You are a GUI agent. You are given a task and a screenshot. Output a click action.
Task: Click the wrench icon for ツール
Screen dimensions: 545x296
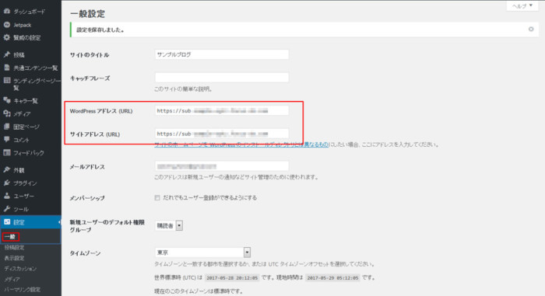(x=6, y=209)
